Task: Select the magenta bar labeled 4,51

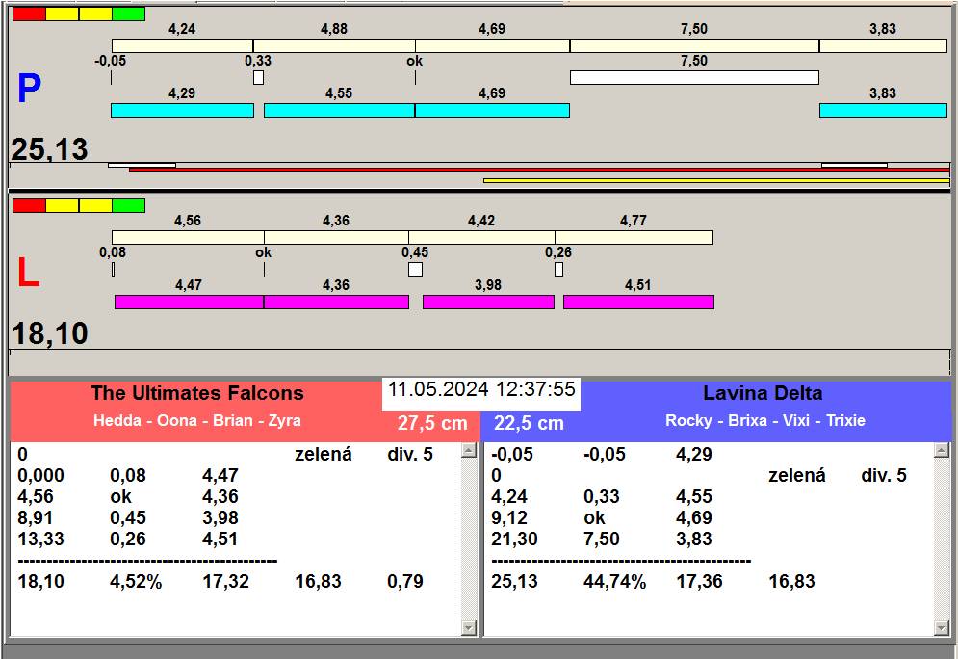Action: pos(638,302)
